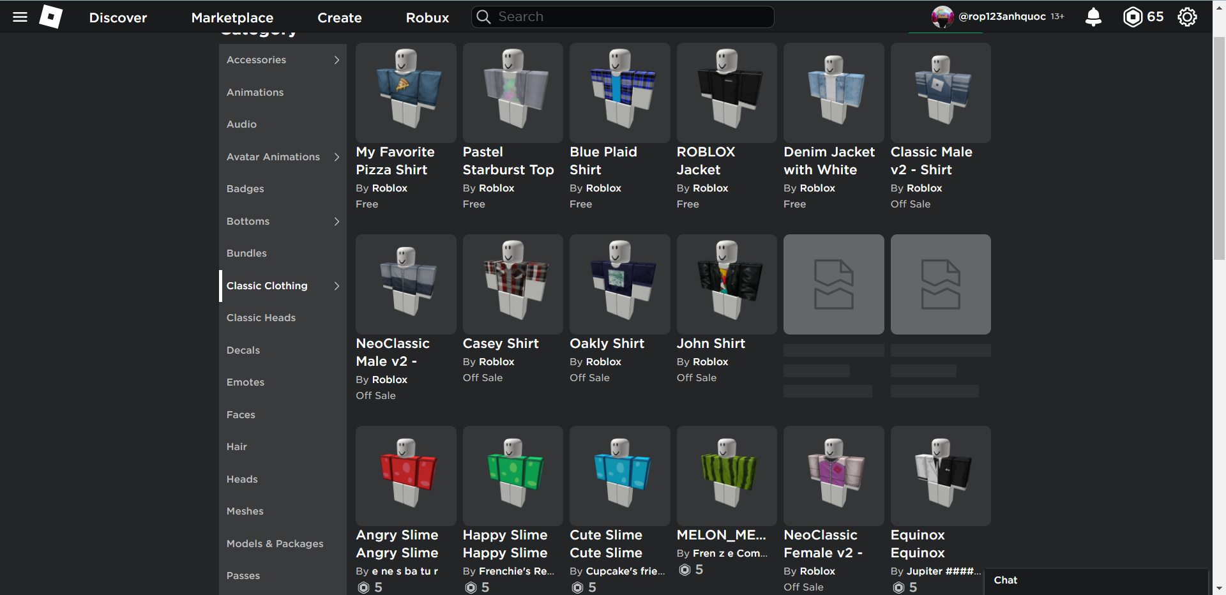
Task: Open MELON_ME... shirt thumbnail
Action: [727, 476]
